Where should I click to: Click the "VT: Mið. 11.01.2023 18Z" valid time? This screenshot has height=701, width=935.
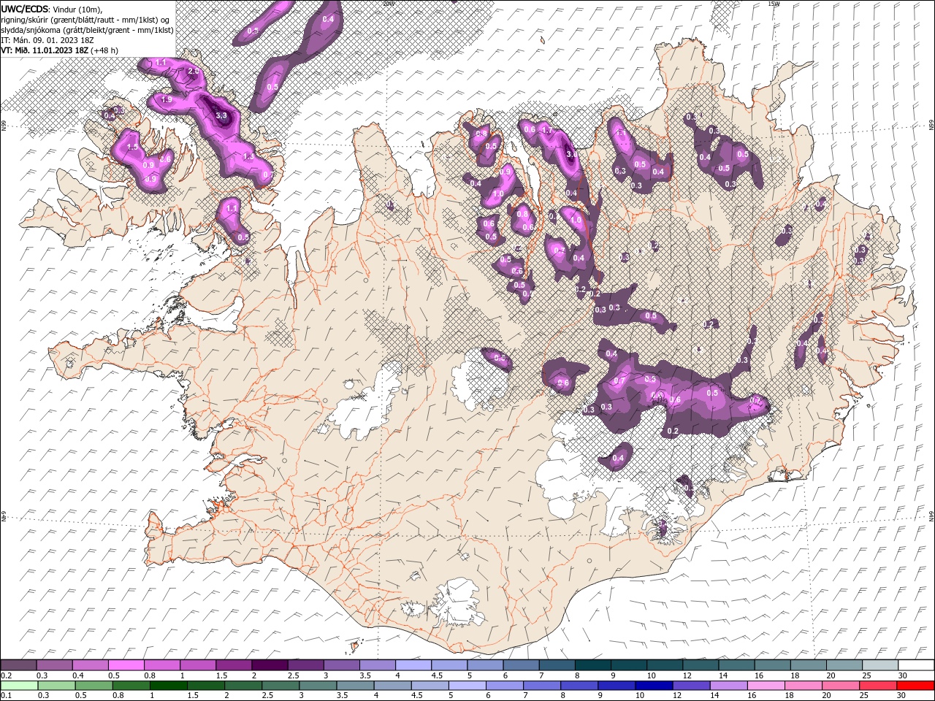[x=45, y=50]
